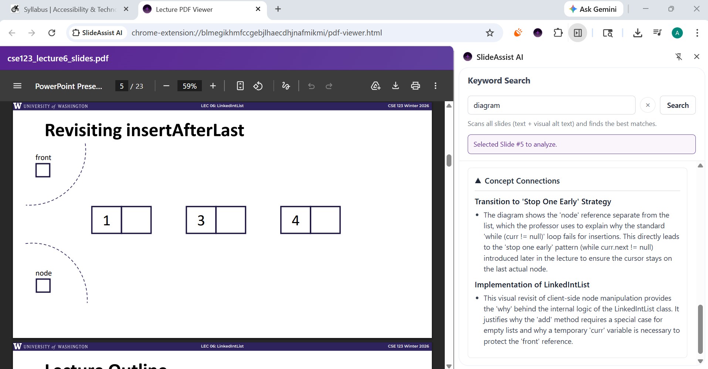Open the browser extensions puzzle icon
708x369 pixels.
pyautogui.click(x=558, y=33)
